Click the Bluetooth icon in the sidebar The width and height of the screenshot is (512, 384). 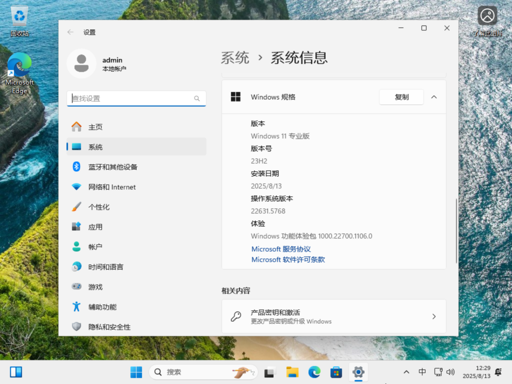76,167
